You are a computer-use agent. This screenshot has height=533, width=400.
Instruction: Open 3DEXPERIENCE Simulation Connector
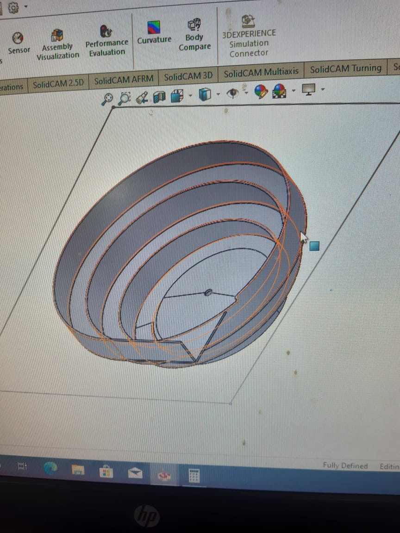pos(249,21)
